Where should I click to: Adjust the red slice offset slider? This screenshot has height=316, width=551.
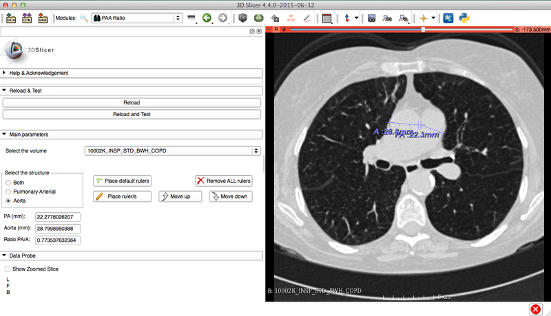[x=423, y=30]
